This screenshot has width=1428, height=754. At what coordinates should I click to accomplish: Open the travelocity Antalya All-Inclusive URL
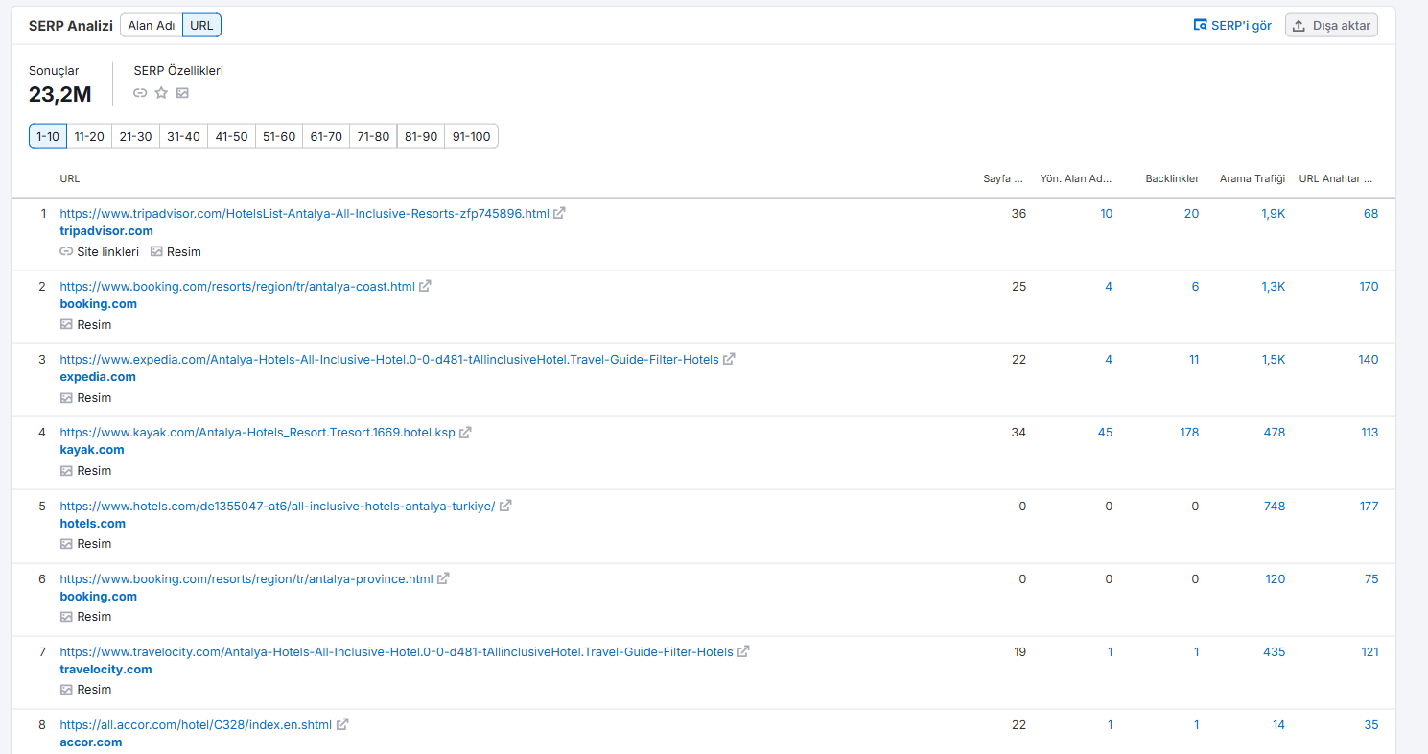click(396, 651)
